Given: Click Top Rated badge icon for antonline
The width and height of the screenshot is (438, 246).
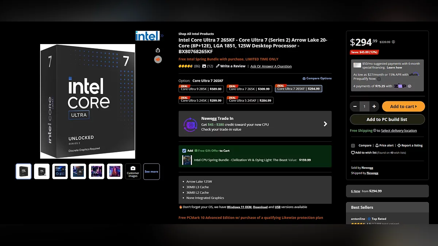Looking at the screenshot, I should (369, 219).
